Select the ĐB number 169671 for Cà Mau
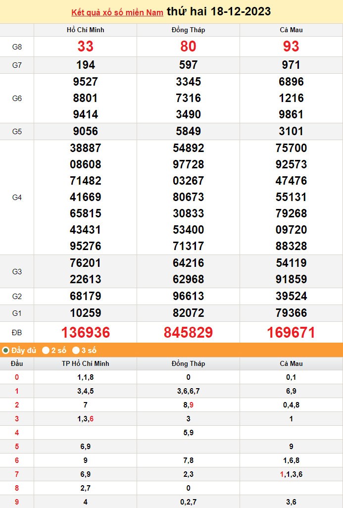 (291, 332)
